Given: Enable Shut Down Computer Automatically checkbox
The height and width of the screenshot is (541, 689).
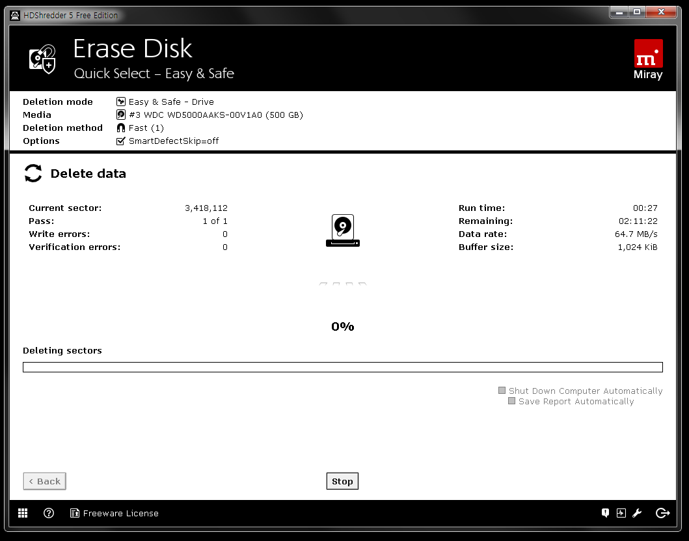Looking at the screenshot, I should click(x=502, y=390).
